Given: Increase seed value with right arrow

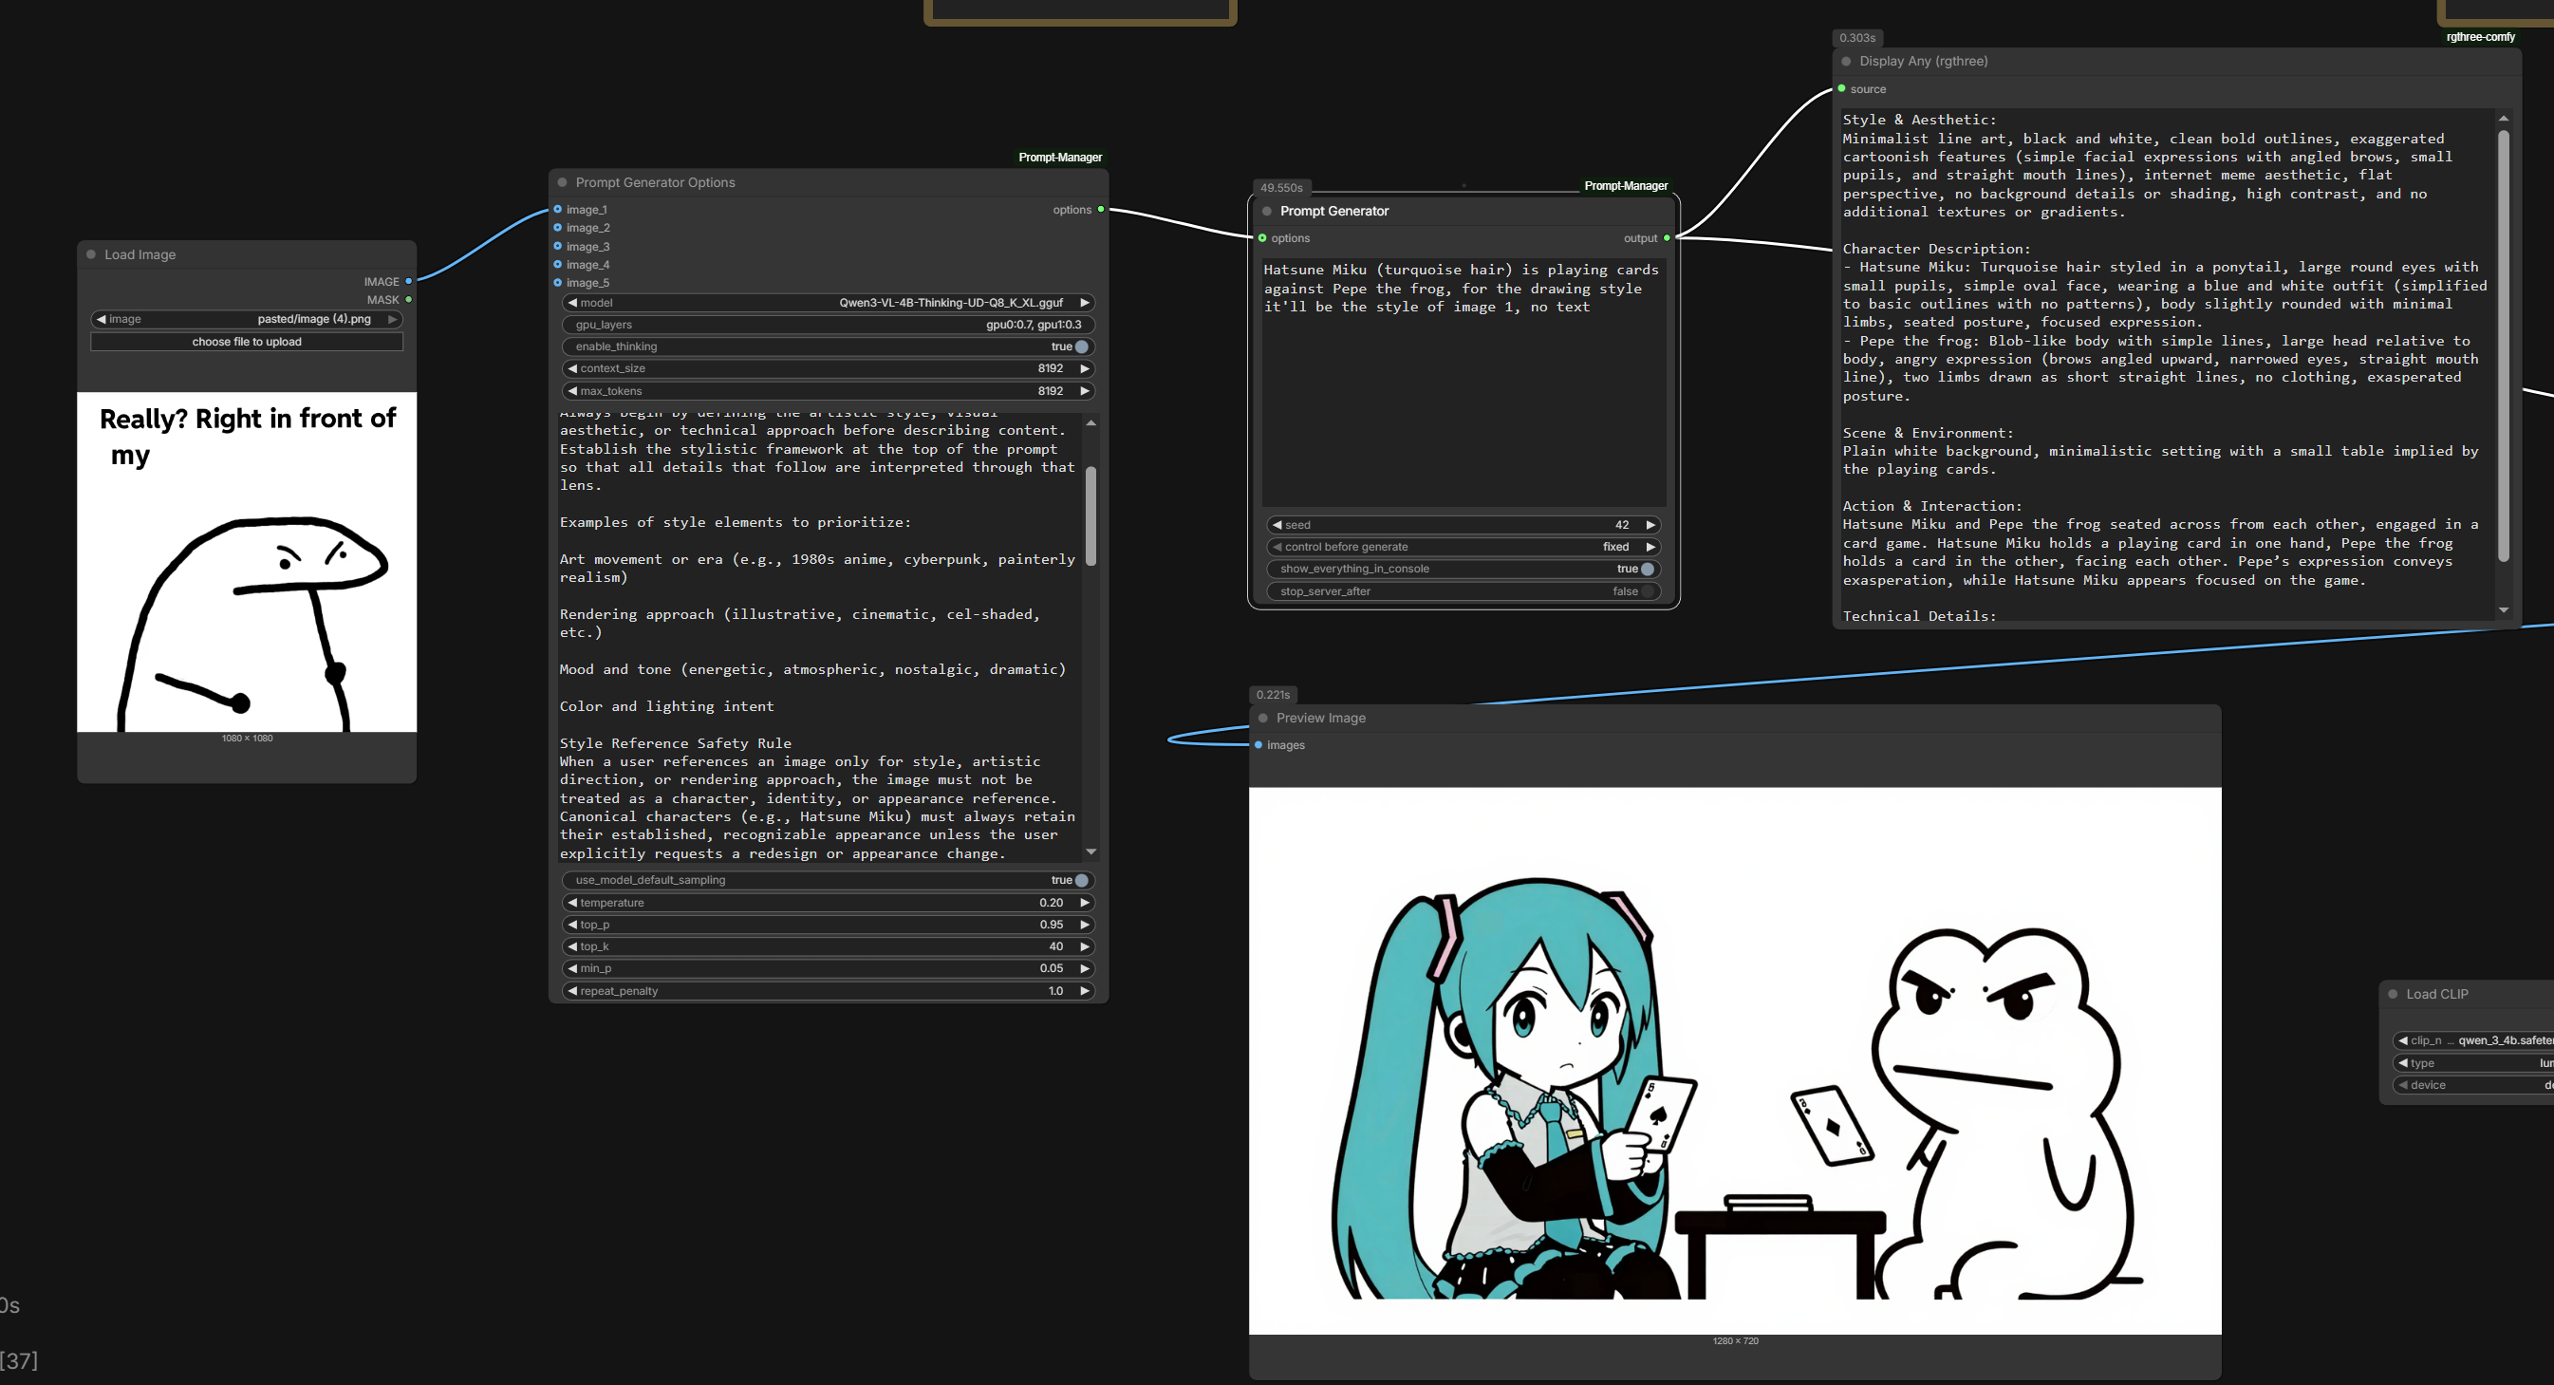Looking at the screenshot, I should 1650,526.
